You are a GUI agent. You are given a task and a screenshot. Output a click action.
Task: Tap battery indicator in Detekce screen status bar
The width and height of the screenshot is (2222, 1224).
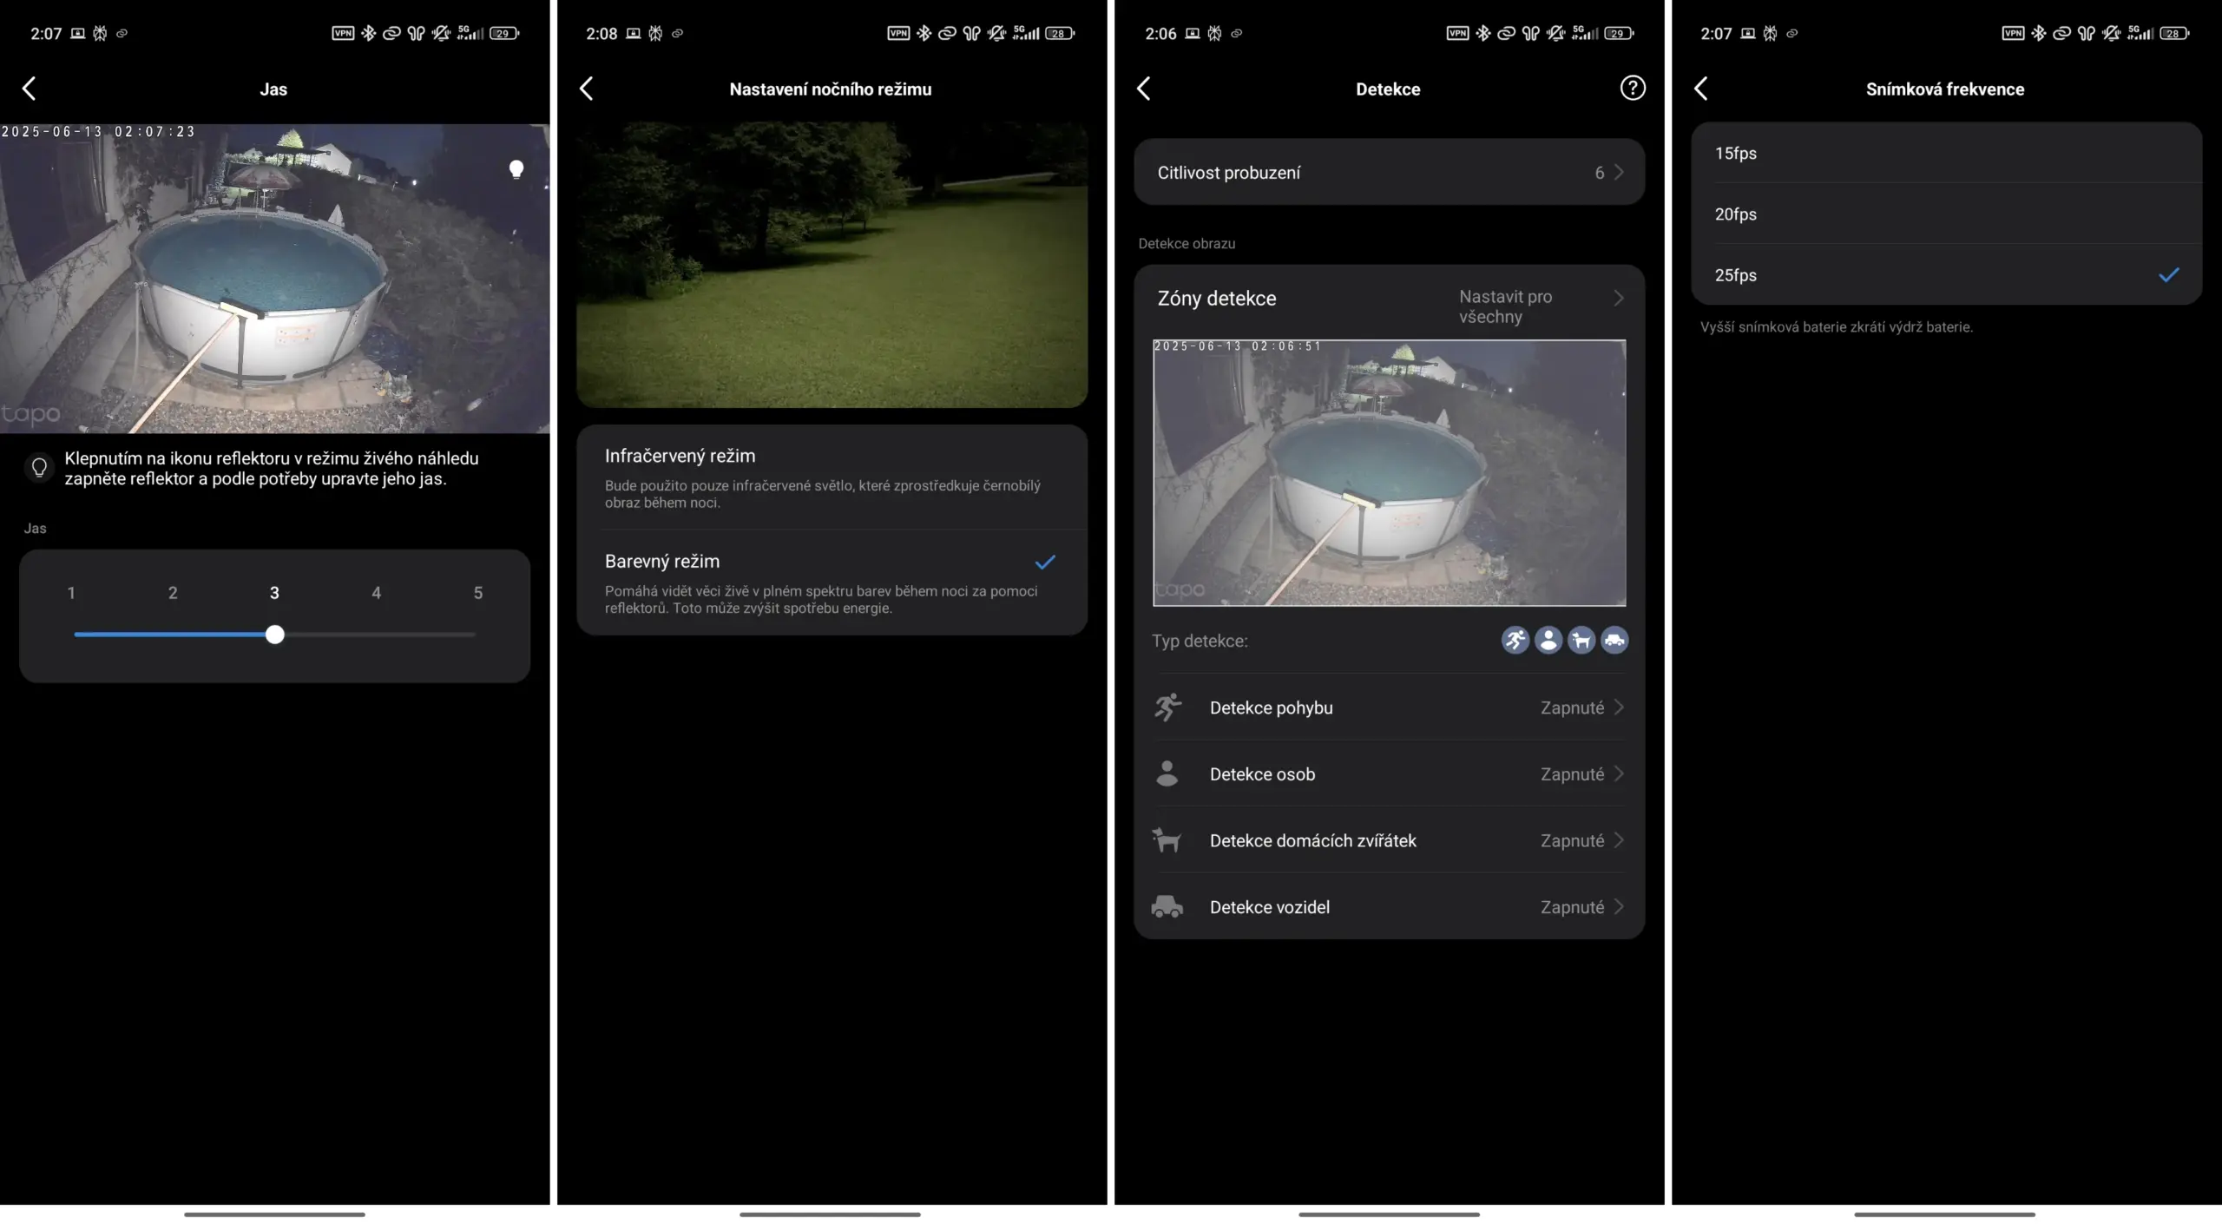click(x=1620, y=33)
